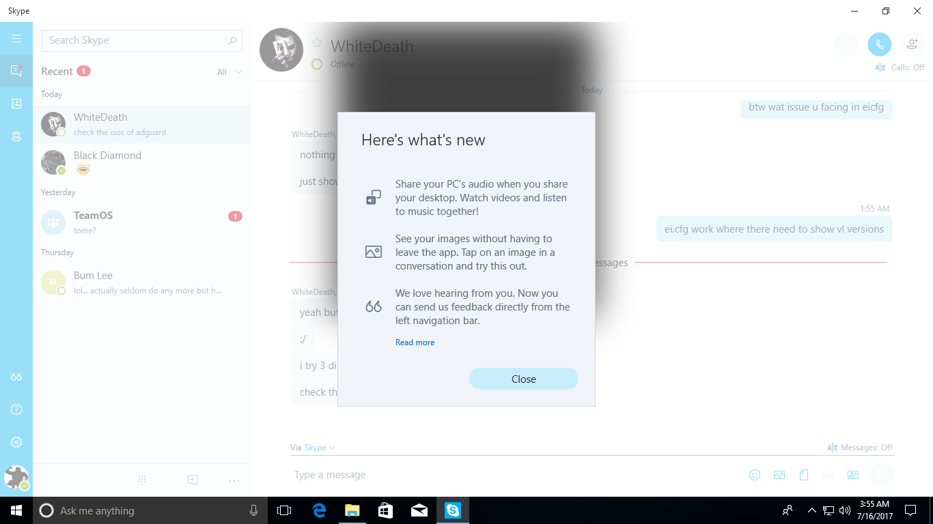Click the send message button
This screenshot has width=933, height=524.
(881, 475)
